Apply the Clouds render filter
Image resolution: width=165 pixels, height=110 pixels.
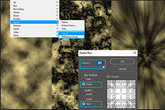[x=71, y=34]
